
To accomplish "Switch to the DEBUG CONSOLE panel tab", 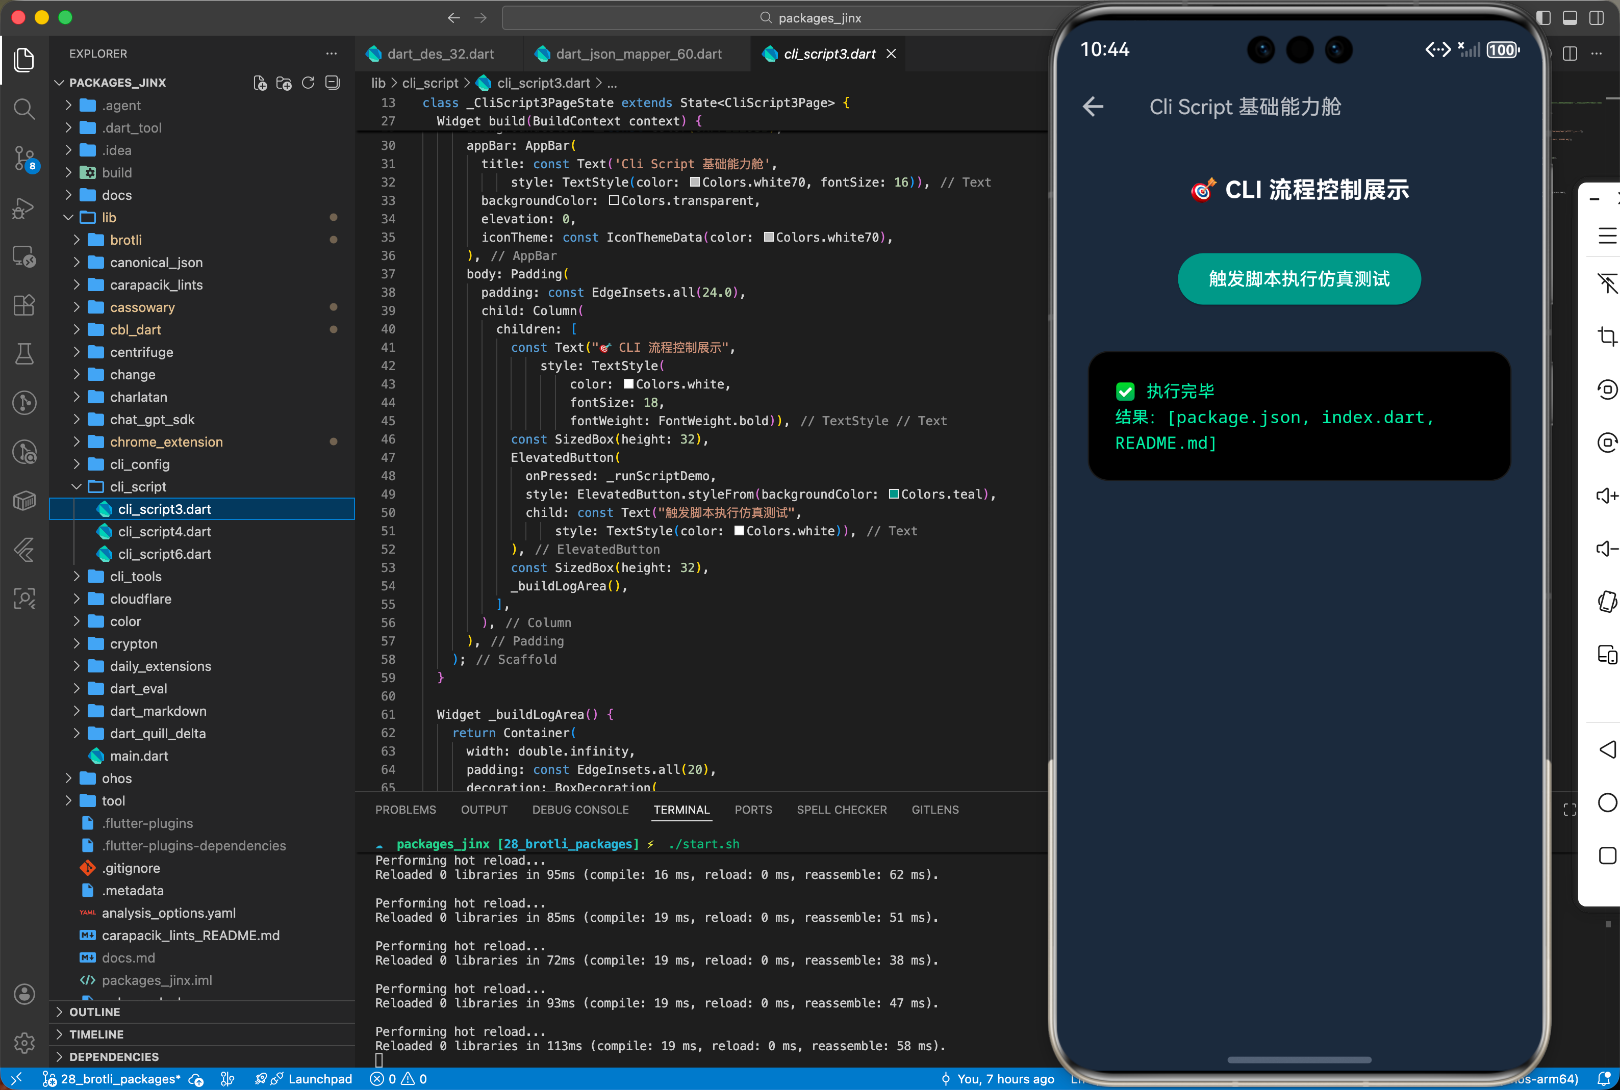I will tap(580, 810).
